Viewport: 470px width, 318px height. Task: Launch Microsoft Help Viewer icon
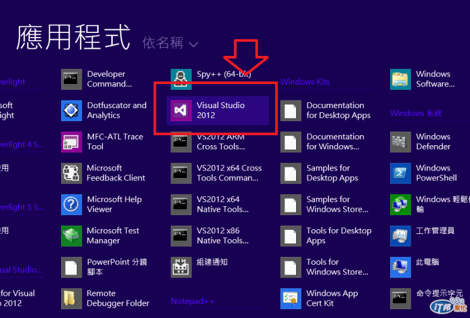click(x=71, y=205)
